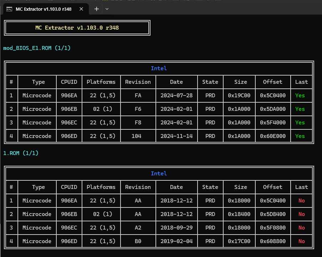The image size is (322, 257).
Task: Click CPUID 906ED in the 2024-11-14 row
Action: pos(69,136)
